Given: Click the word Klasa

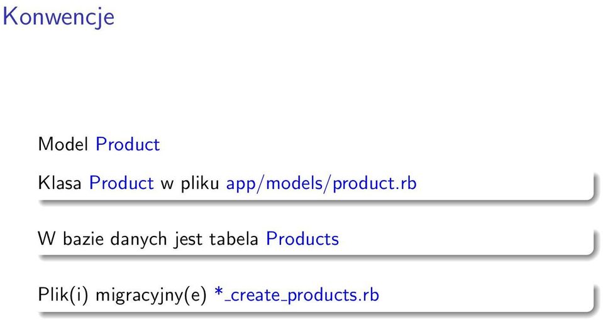Looking at the screenshot, I should (x=60, y=183).
